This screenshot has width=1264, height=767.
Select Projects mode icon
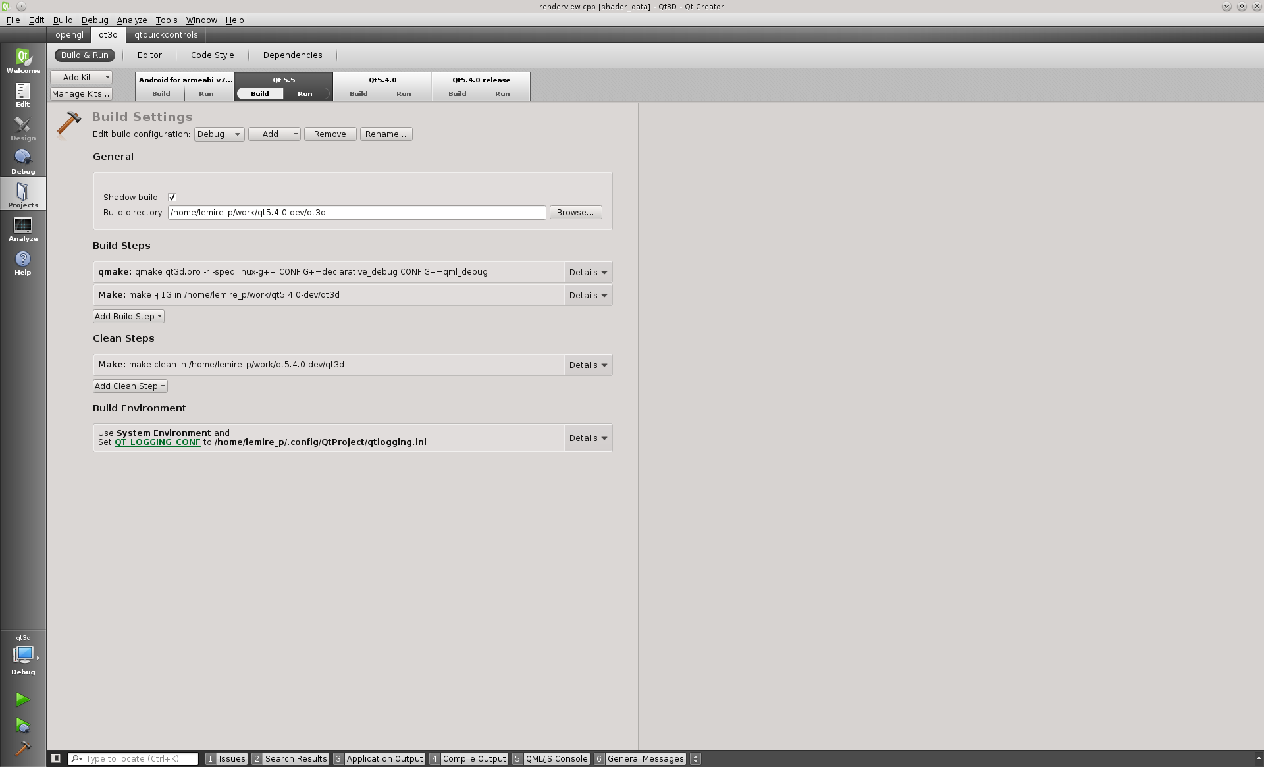[x=23, y=195]
